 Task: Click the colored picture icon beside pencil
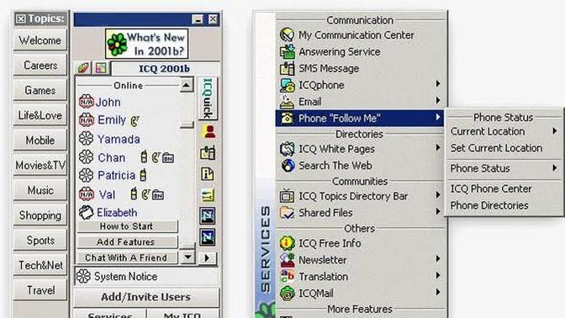point(101,68)
